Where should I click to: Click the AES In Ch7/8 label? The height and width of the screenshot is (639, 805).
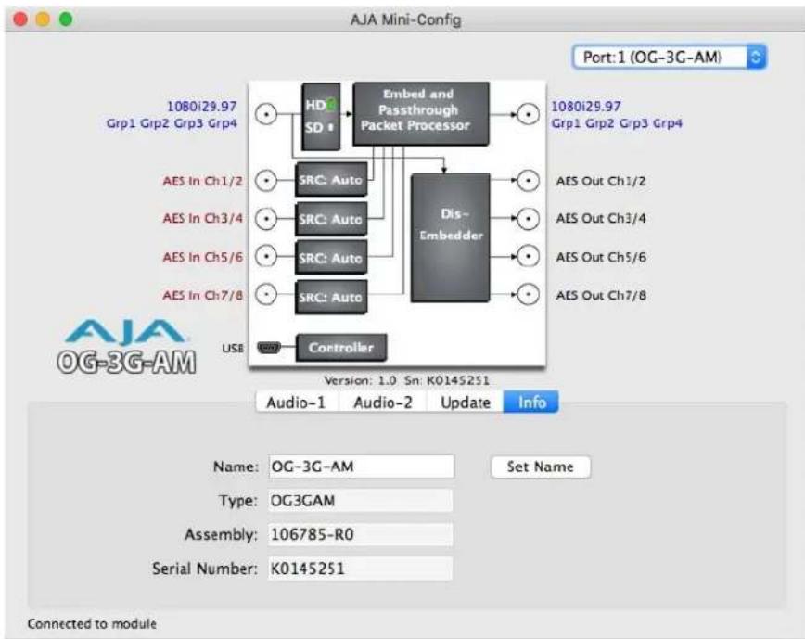coord(203,296)
